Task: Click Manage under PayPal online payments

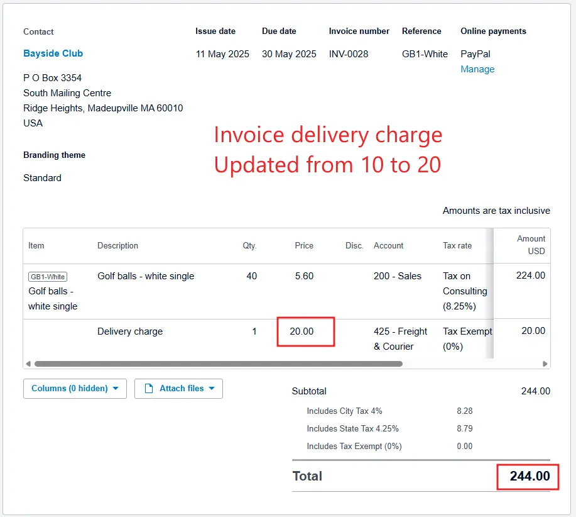Action: click(477, 69)
